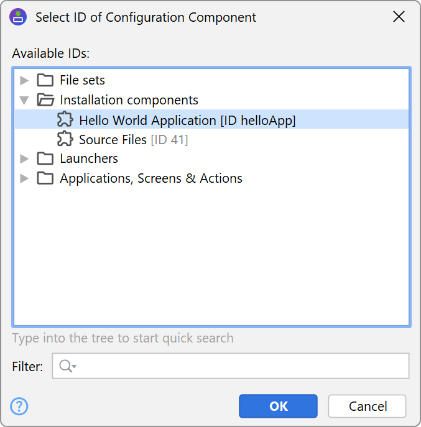Click the File sets folder icon
421x427 pixels.
coord(45,80)
